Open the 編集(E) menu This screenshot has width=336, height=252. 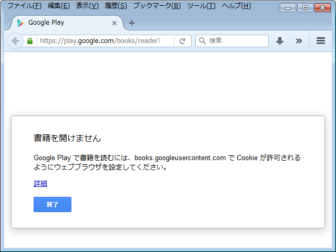[x=58, y=6]
